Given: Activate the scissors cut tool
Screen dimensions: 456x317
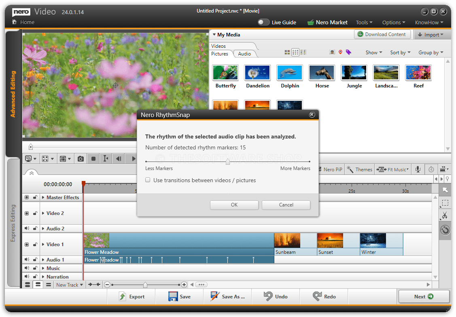Looking at the screenshot, I should [445, 216].
